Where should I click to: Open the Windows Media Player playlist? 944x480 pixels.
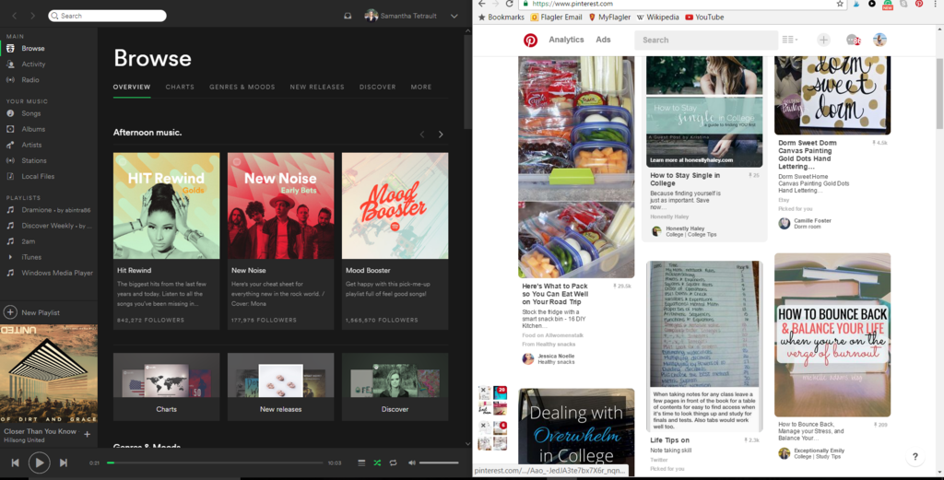click(x=57, y=273)
